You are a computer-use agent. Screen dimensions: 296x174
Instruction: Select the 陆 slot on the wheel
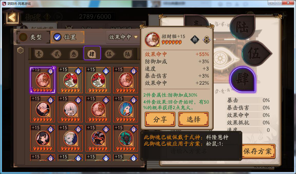click(x=242, y=26)
